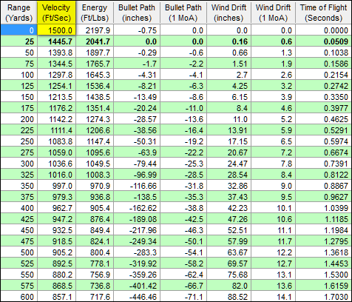Screen dimensions: 352x302
Task: Click the Energy (Ft/Lbs) column header
Action: click(95, 13)
